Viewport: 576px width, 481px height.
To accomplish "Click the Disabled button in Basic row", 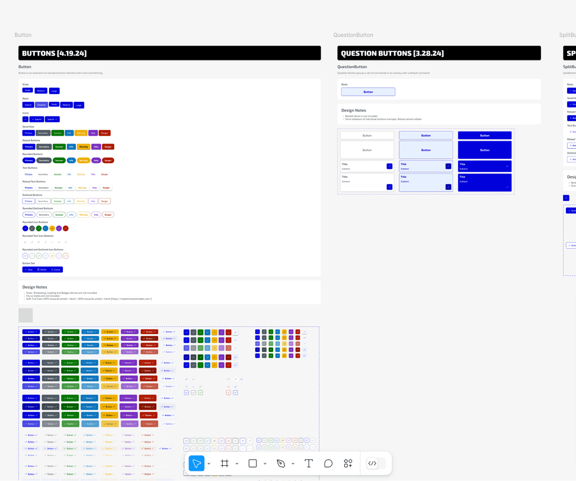I will tap(42, 105).
